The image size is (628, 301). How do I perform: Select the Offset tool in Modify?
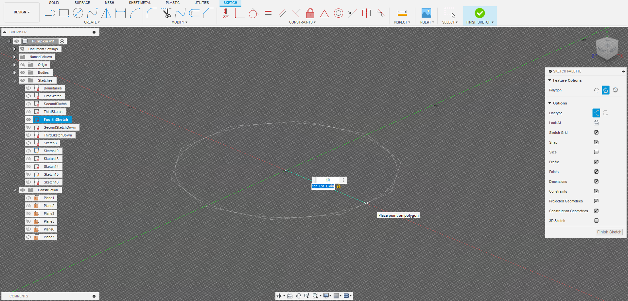tap(194, 13)
